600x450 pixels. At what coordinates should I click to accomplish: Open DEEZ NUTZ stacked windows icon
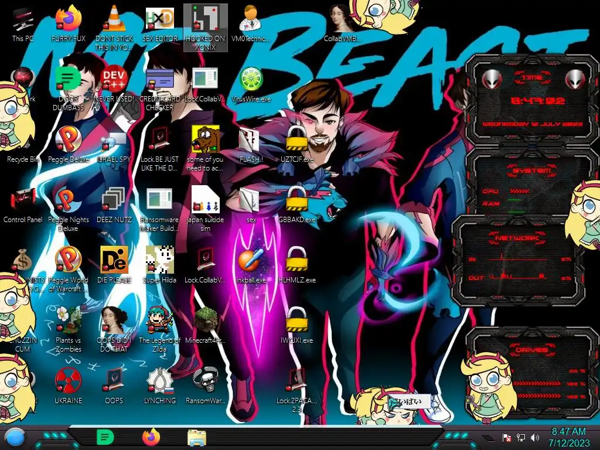pyautogui.click(x=114, y=206)
